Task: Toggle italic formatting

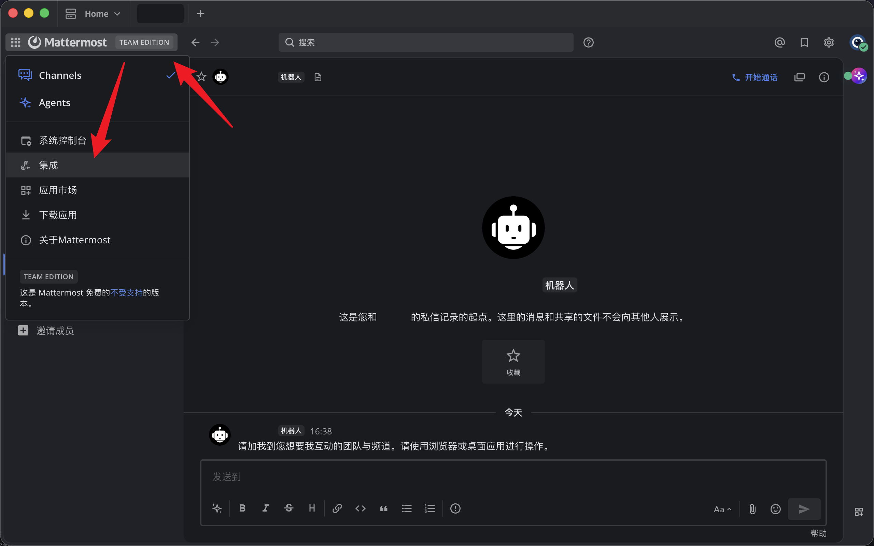Action: 266,508
